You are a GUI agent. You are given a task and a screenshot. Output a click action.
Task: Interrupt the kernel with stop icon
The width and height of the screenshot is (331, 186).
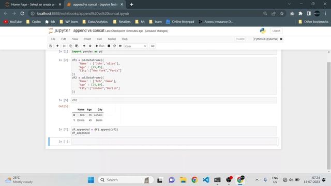pyautogui.click(x=109, y=46)
